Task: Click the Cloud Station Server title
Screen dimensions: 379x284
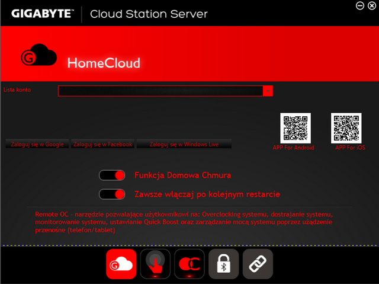Action: (x=149, y=14)
